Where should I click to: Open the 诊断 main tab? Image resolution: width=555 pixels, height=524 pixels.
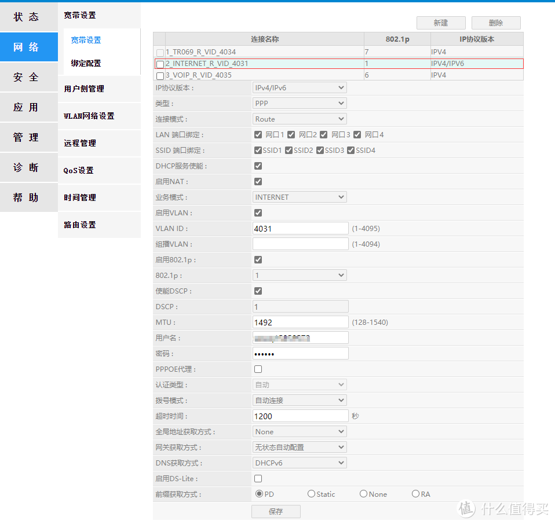click(26, 167)
